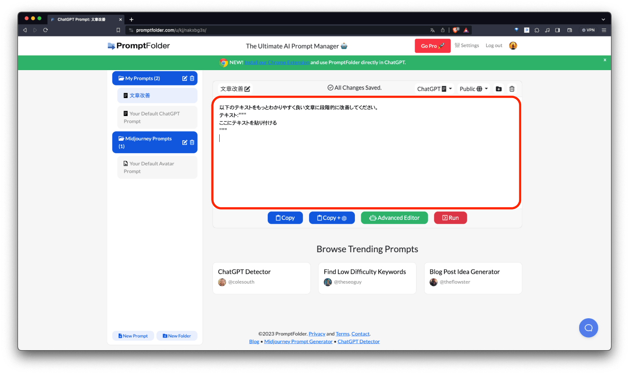Click the PromptFolder logo

139,46
